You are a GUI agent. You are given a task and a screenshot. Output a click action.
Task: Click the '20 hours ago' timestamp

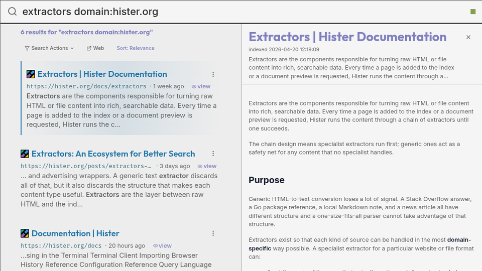[127, 246]
